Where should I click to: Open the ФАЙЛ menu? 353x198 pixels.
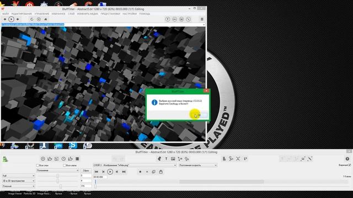6,14
